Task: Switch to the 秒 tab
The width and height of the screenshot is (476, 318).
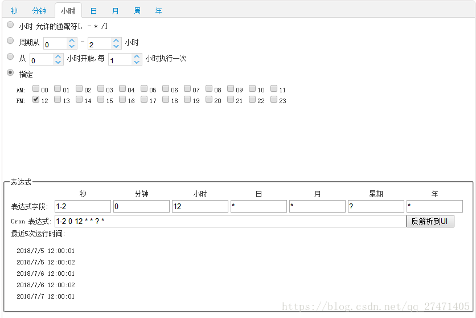Action: [x=14, y=11]
